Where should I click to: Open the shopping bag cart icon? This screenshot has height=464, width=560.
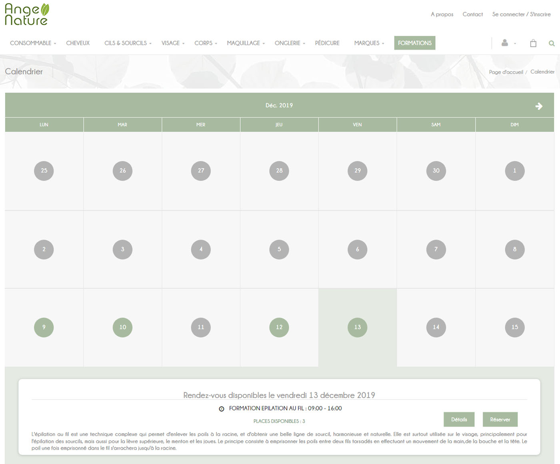533,43
